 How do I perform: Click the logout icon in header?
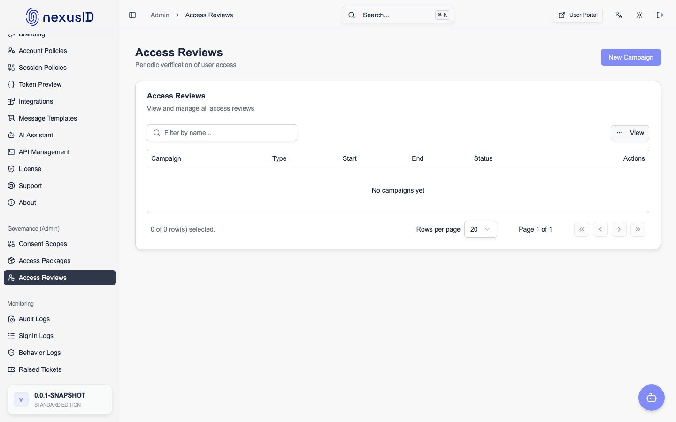660,15
